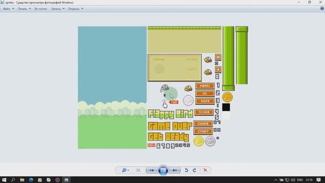This screenshot has width=325, height=183.
Task: Expand the dropdown arrow beside Открыть
Action: click(82, 9)
